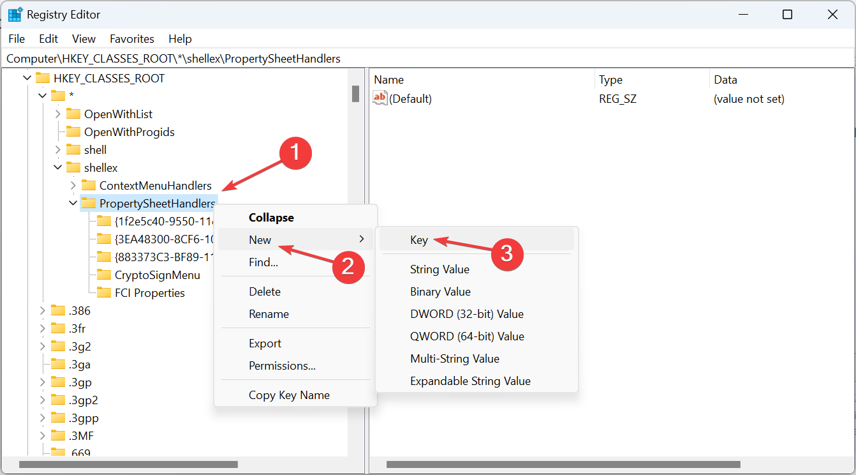Screen dimensions: 856x475
Task: Click the registry path address bar
Action: click(428, 59)
